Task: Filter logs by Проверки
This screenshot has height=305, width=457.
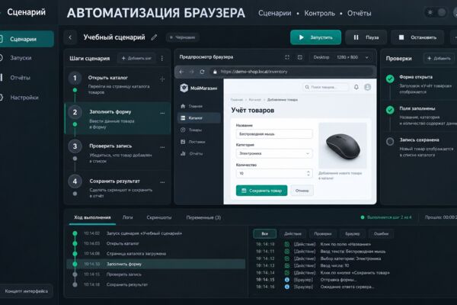Action: coord(323,234)
